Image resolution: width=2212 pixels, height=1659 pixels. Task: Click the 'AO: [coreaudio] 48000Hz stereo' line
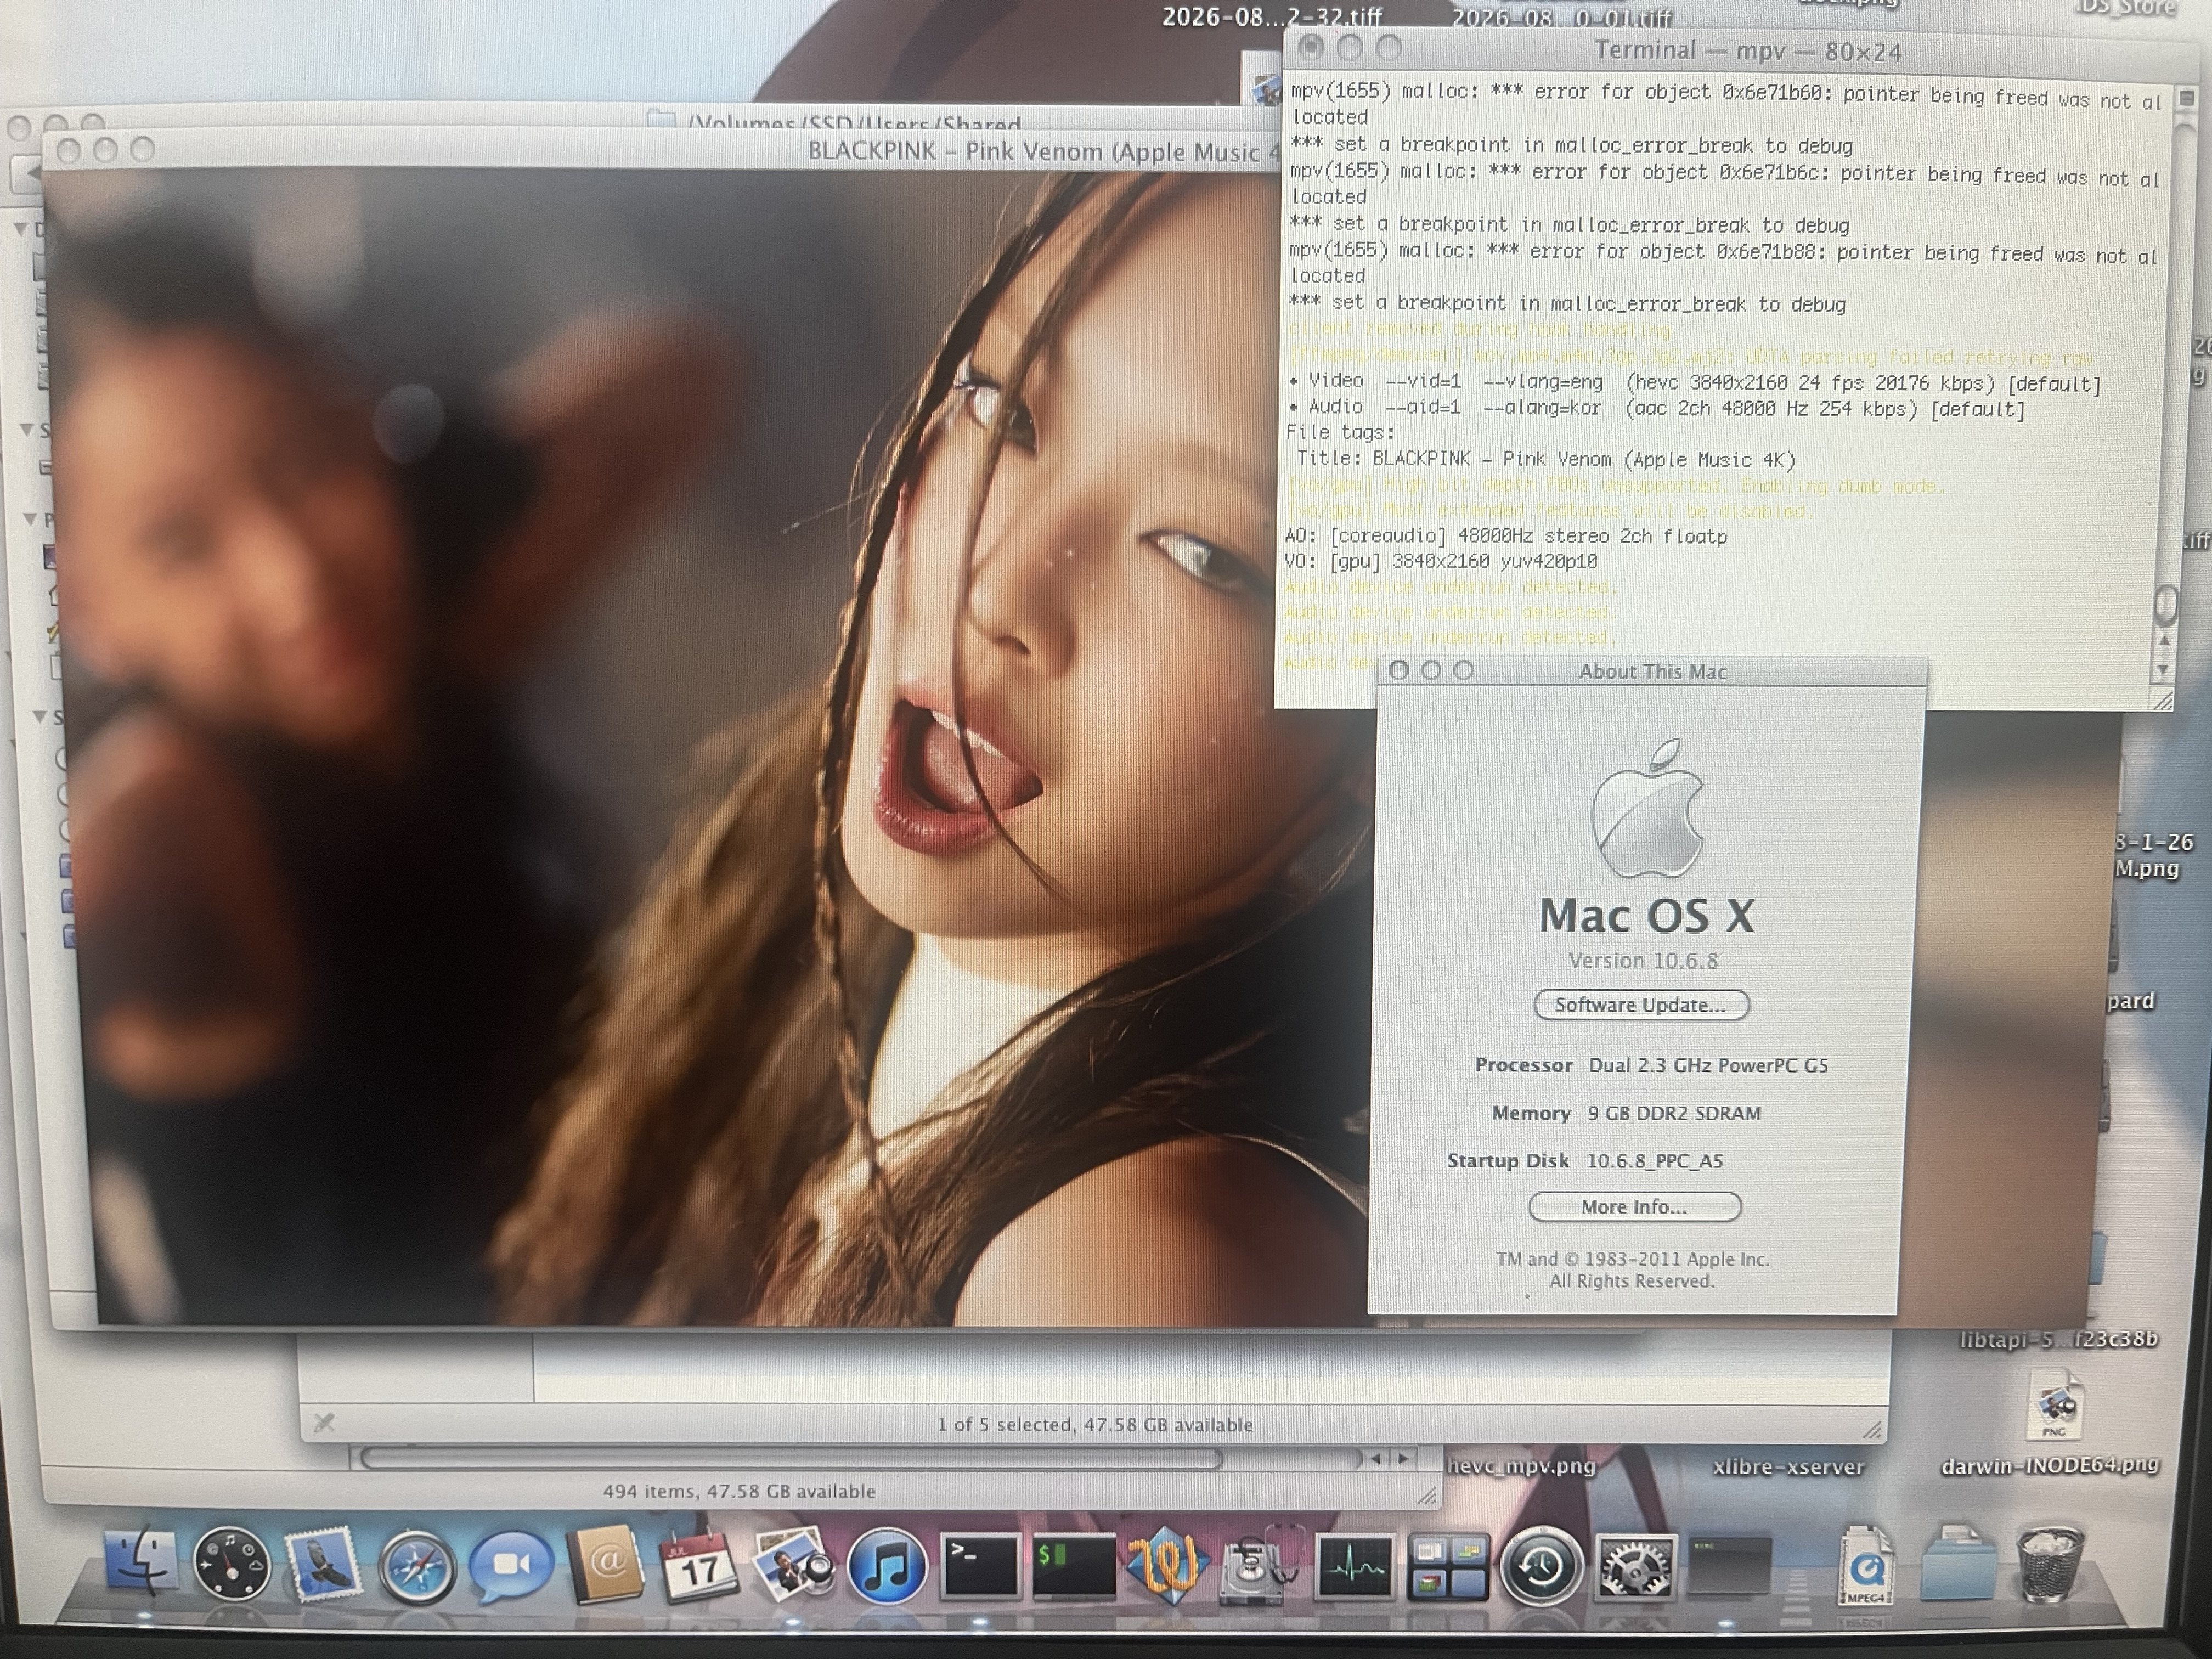pyautogui.click(x=1506, y=536)
